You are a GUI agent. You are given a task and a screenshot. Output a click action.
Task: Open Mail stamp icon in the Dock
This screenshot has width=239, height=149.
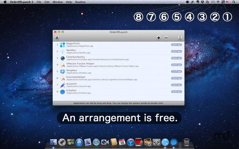click(88, 142)
